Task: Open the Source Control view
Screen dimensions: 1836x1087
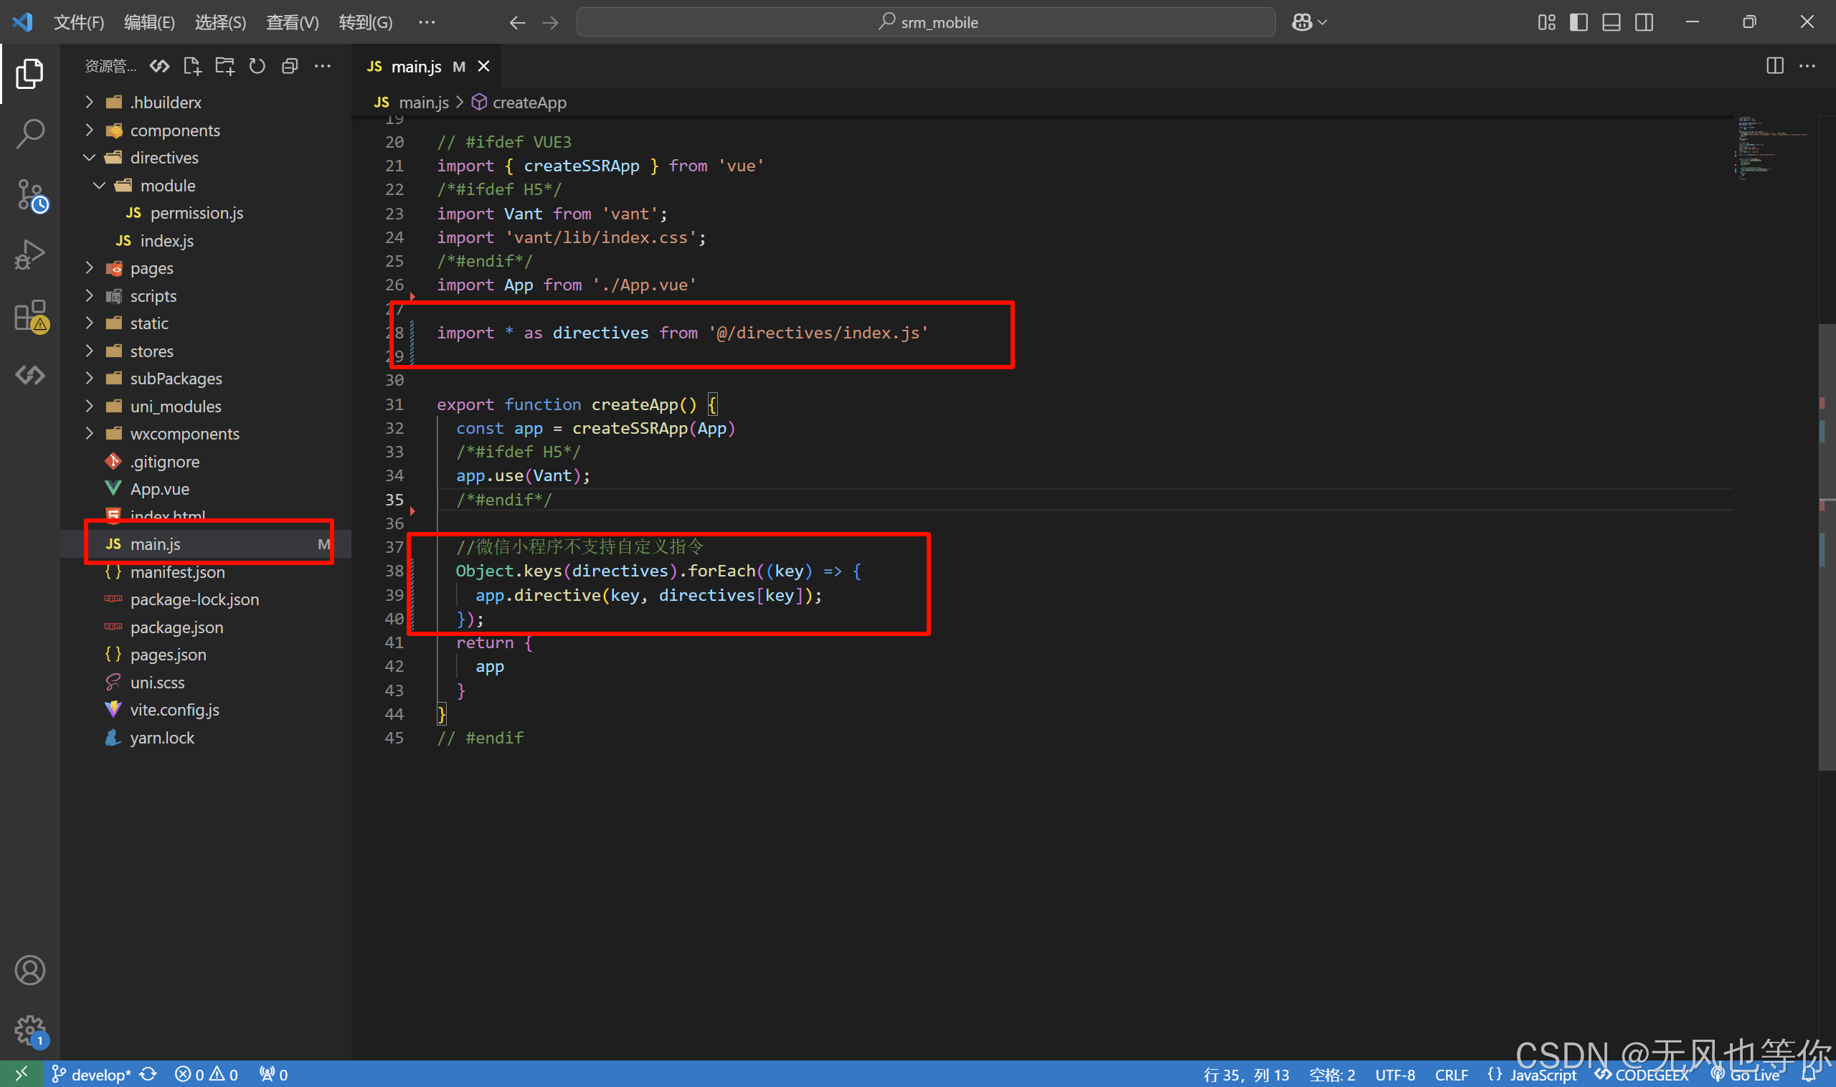Action: [x=31, y=196]
